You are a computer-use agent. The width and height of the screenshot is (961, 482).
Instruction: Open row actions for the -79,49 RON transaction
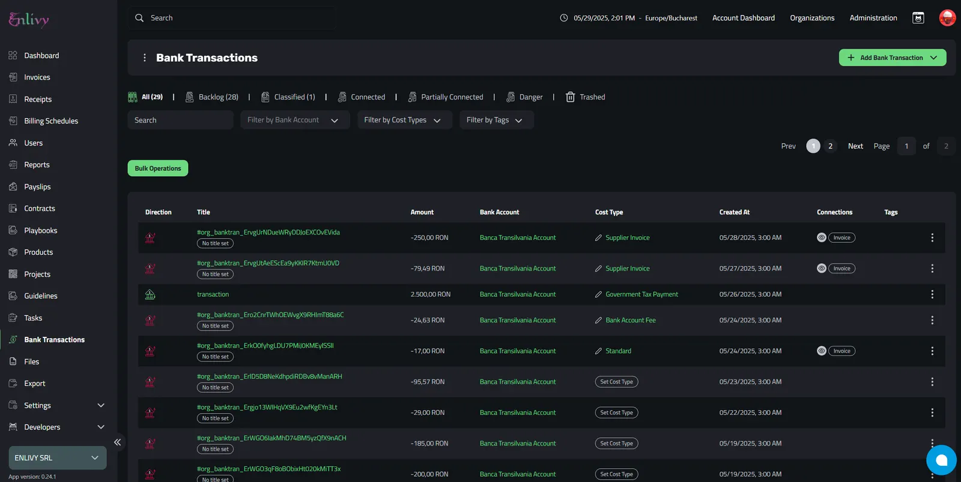(x=932, y=269)
